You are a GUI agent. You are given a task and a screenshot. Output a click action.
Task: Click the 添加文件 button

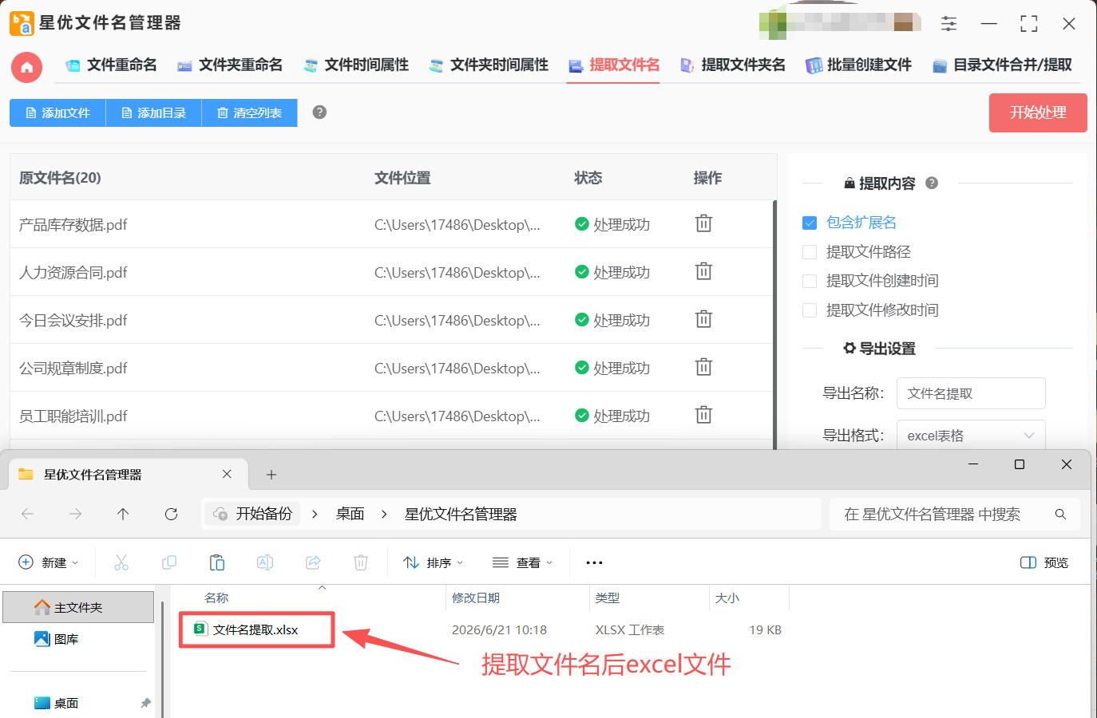(x=57, y=113)
